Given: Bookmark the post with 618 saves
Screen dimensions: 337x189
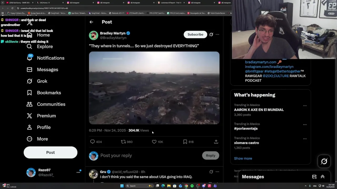Looking at the screenshot, I should (x=185, y=142).
